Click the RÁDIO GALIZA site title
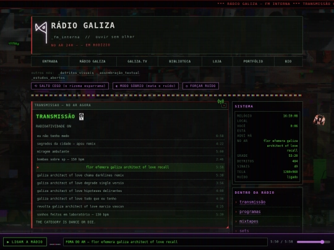Screen dimensions: 334x250 (x=83, y=25)
